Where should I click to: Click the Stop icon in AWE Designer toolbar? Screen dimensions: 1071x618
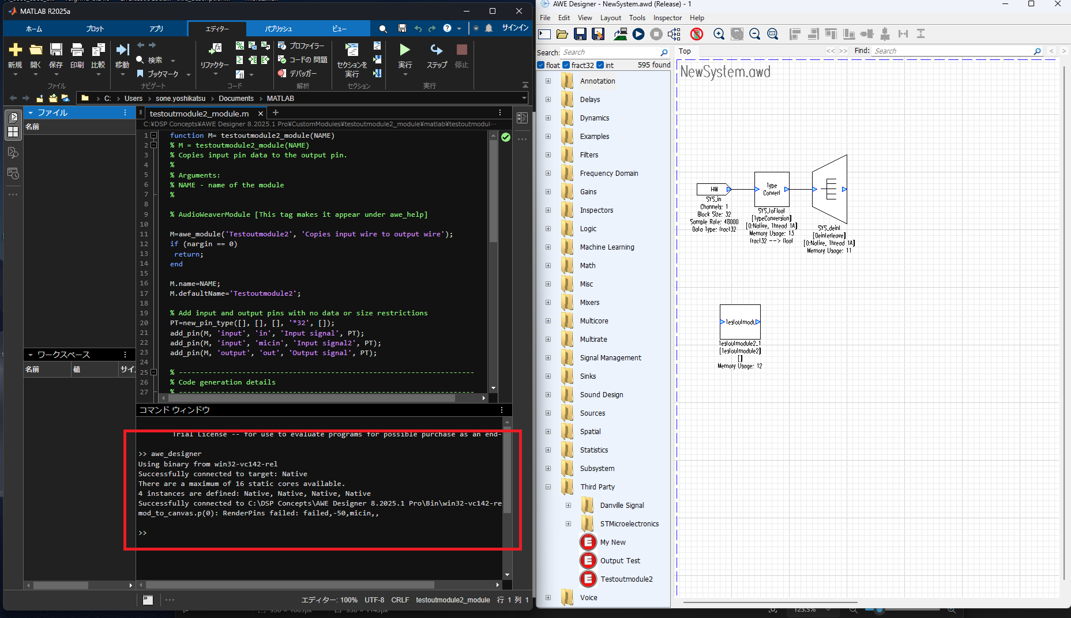(x=656, y=34)
